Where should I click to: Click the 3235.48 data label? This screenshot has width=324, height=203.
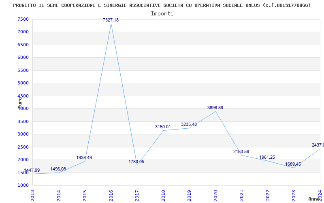(189, 125)
